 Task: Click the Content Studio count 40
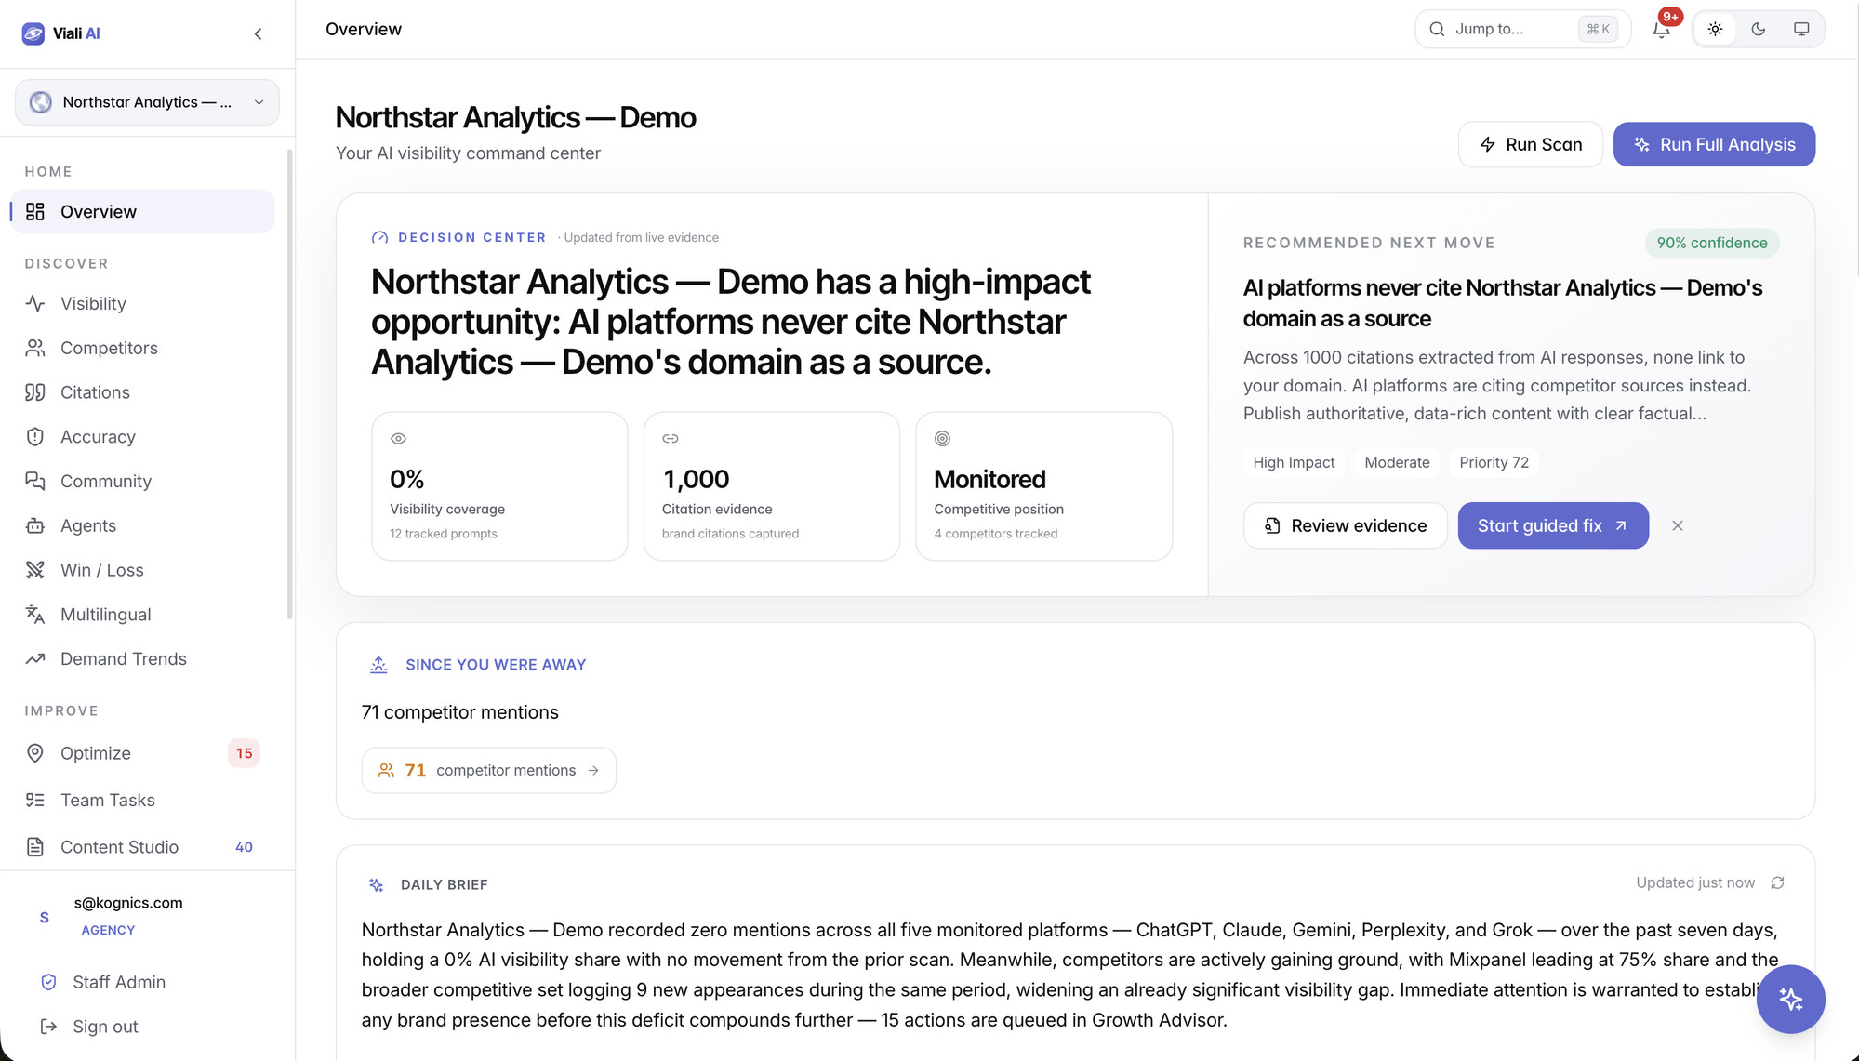click(x=244, y=847)
